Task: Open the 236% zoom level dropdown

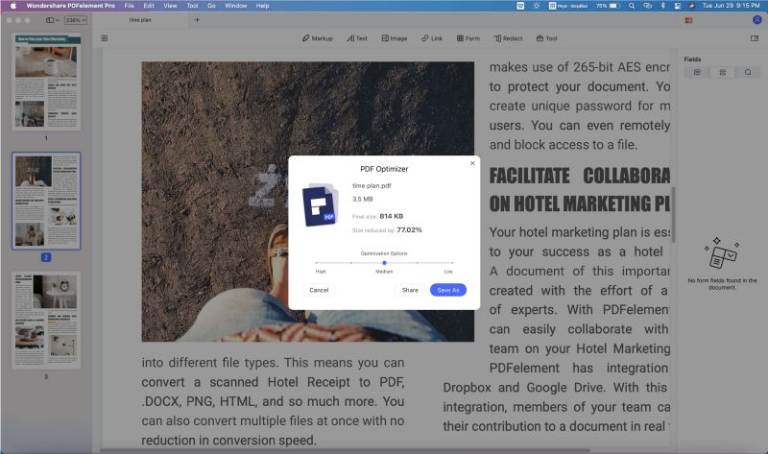Action: point(76,20)
